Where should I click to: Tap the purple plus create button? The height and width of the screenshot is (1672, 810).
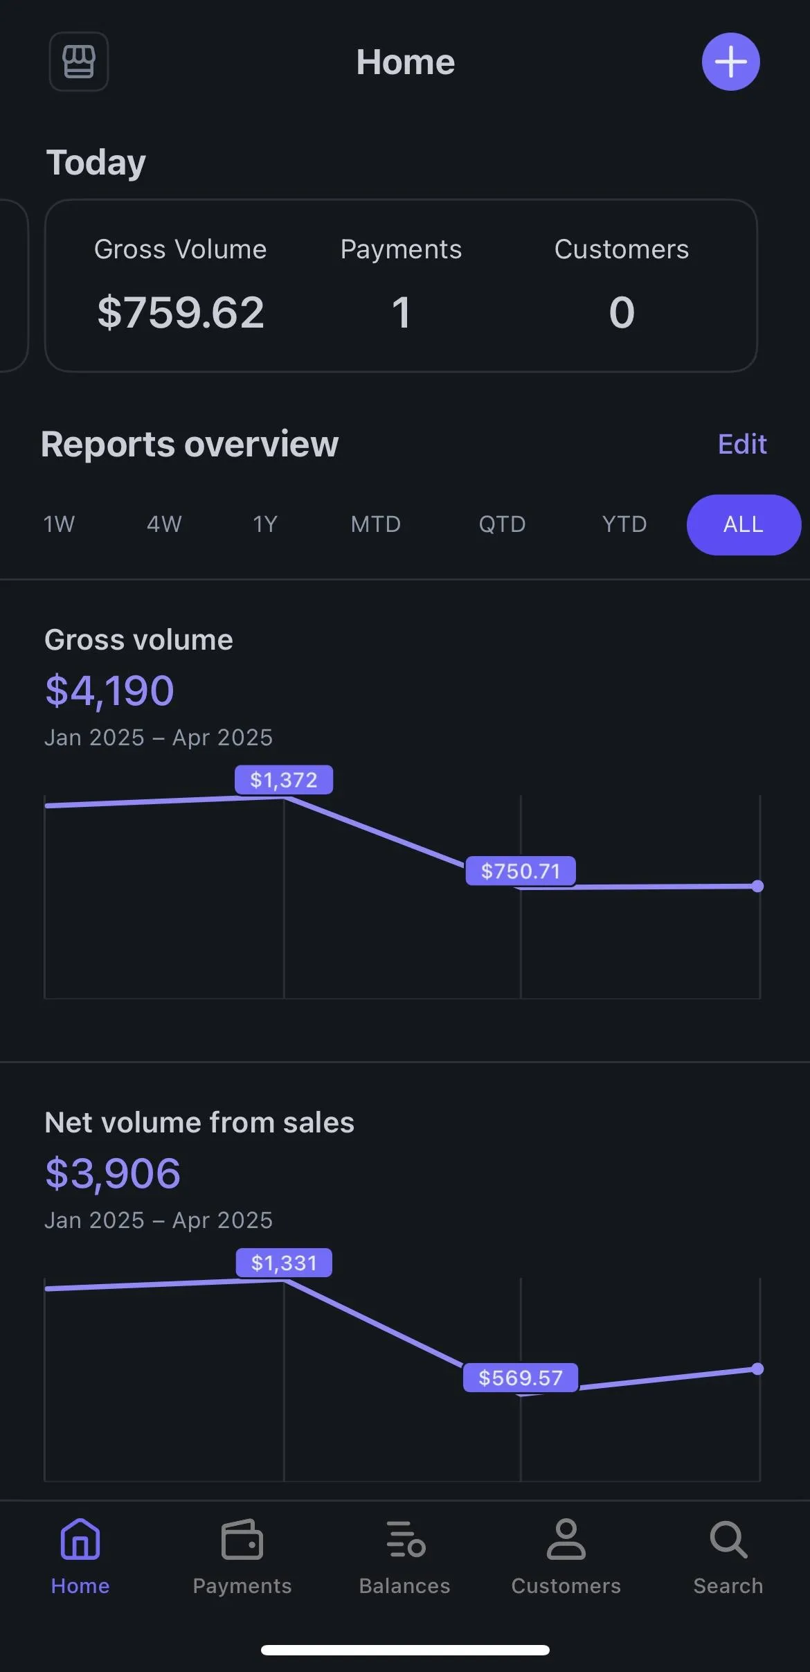pos(730,62)
